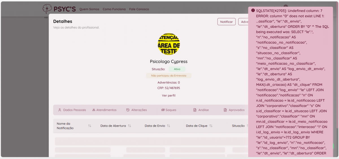Viewport: 339px width, 159px height.
Task: Go to Fale Conosco page
Action: [139, 9]
